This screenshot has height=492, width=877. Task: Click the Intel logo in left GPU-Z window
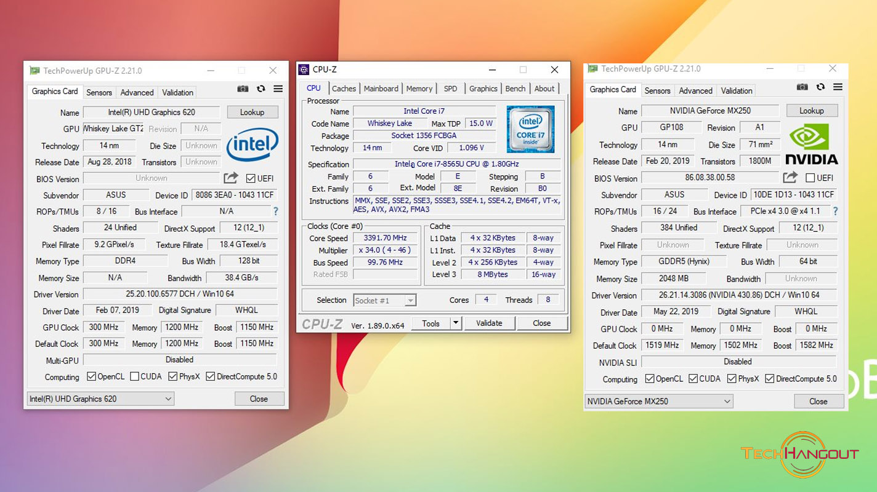click(x=253, y=145)
